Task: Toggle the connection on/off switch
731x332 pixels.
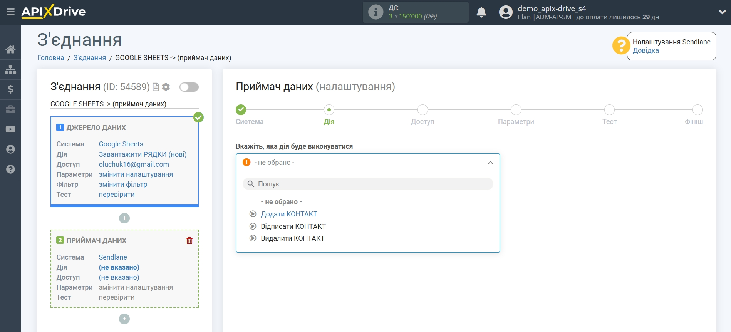Action: tap(189, 87)
